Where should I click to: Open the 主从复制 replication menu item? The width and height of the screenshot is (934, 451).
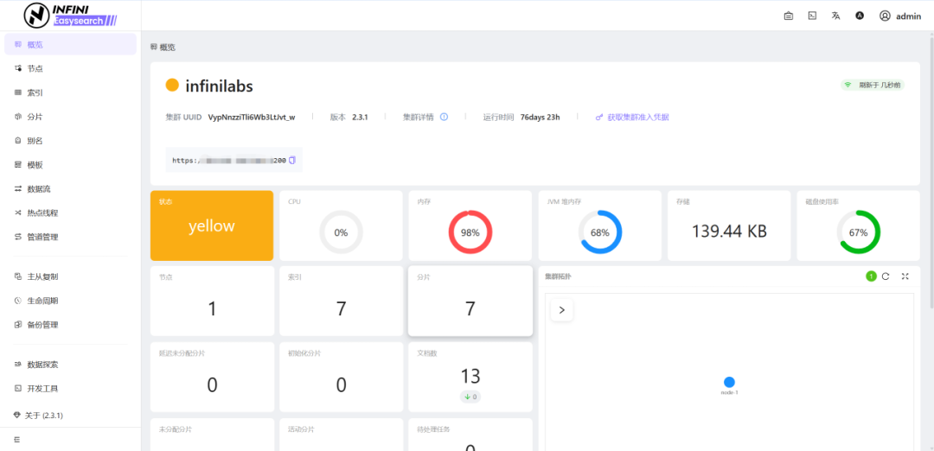pyautogui.click(x=70, y=276)
